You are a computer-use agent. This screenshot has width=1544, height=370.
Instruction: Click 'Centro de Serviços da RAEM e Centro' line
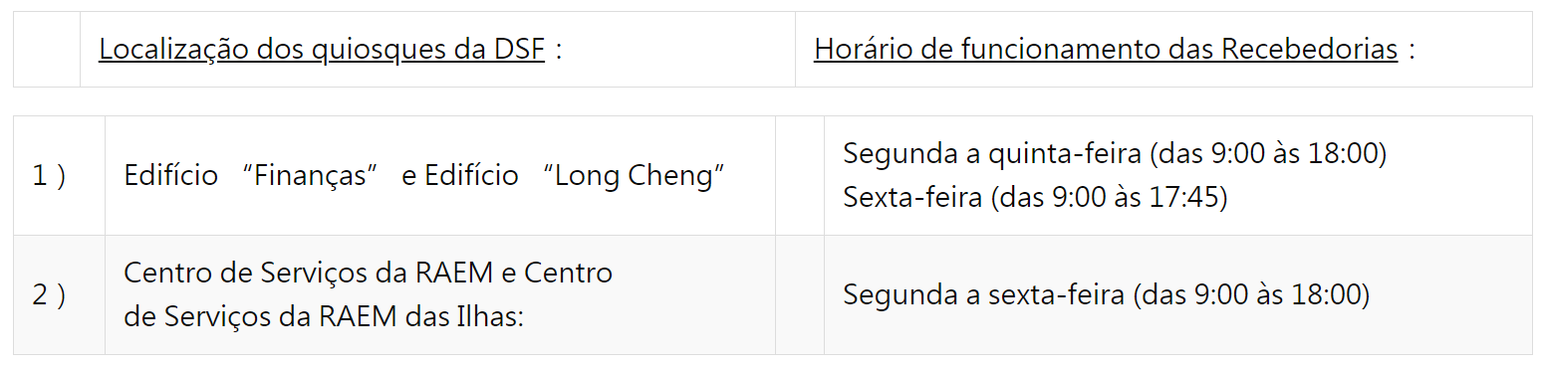pyautogui.click(x=368, y=274)
